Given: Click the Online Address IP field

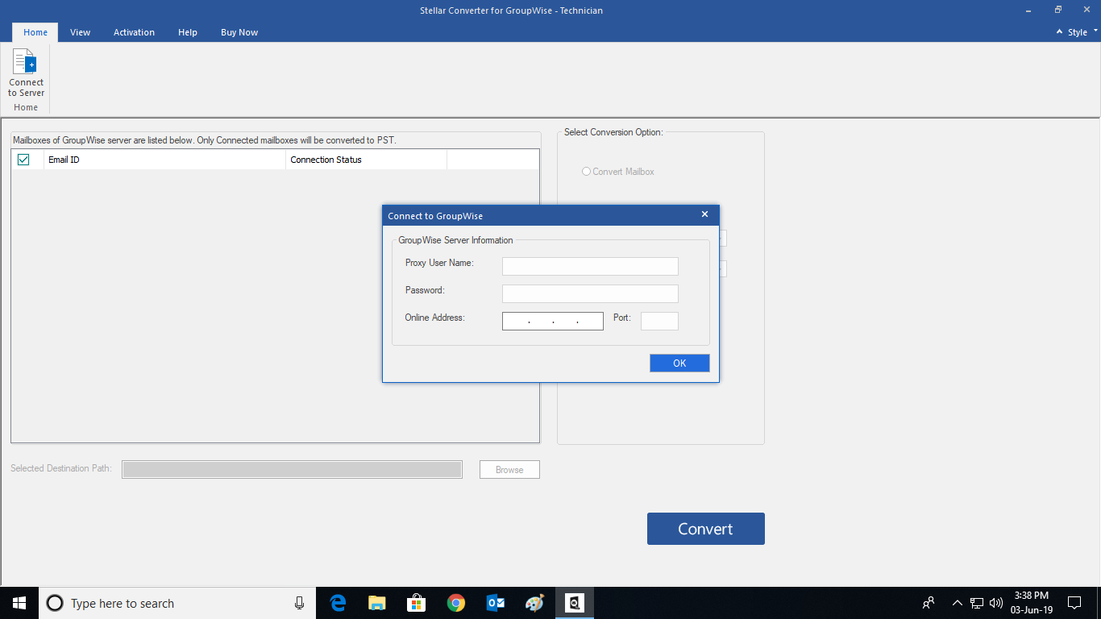Looking at the screenshot, I should (553, 321).
